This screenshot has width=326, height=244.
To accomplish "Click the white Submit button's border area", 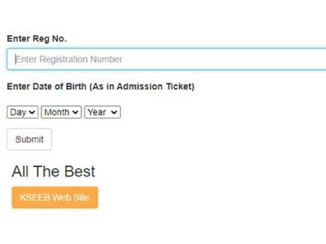I will click(8, 139).
